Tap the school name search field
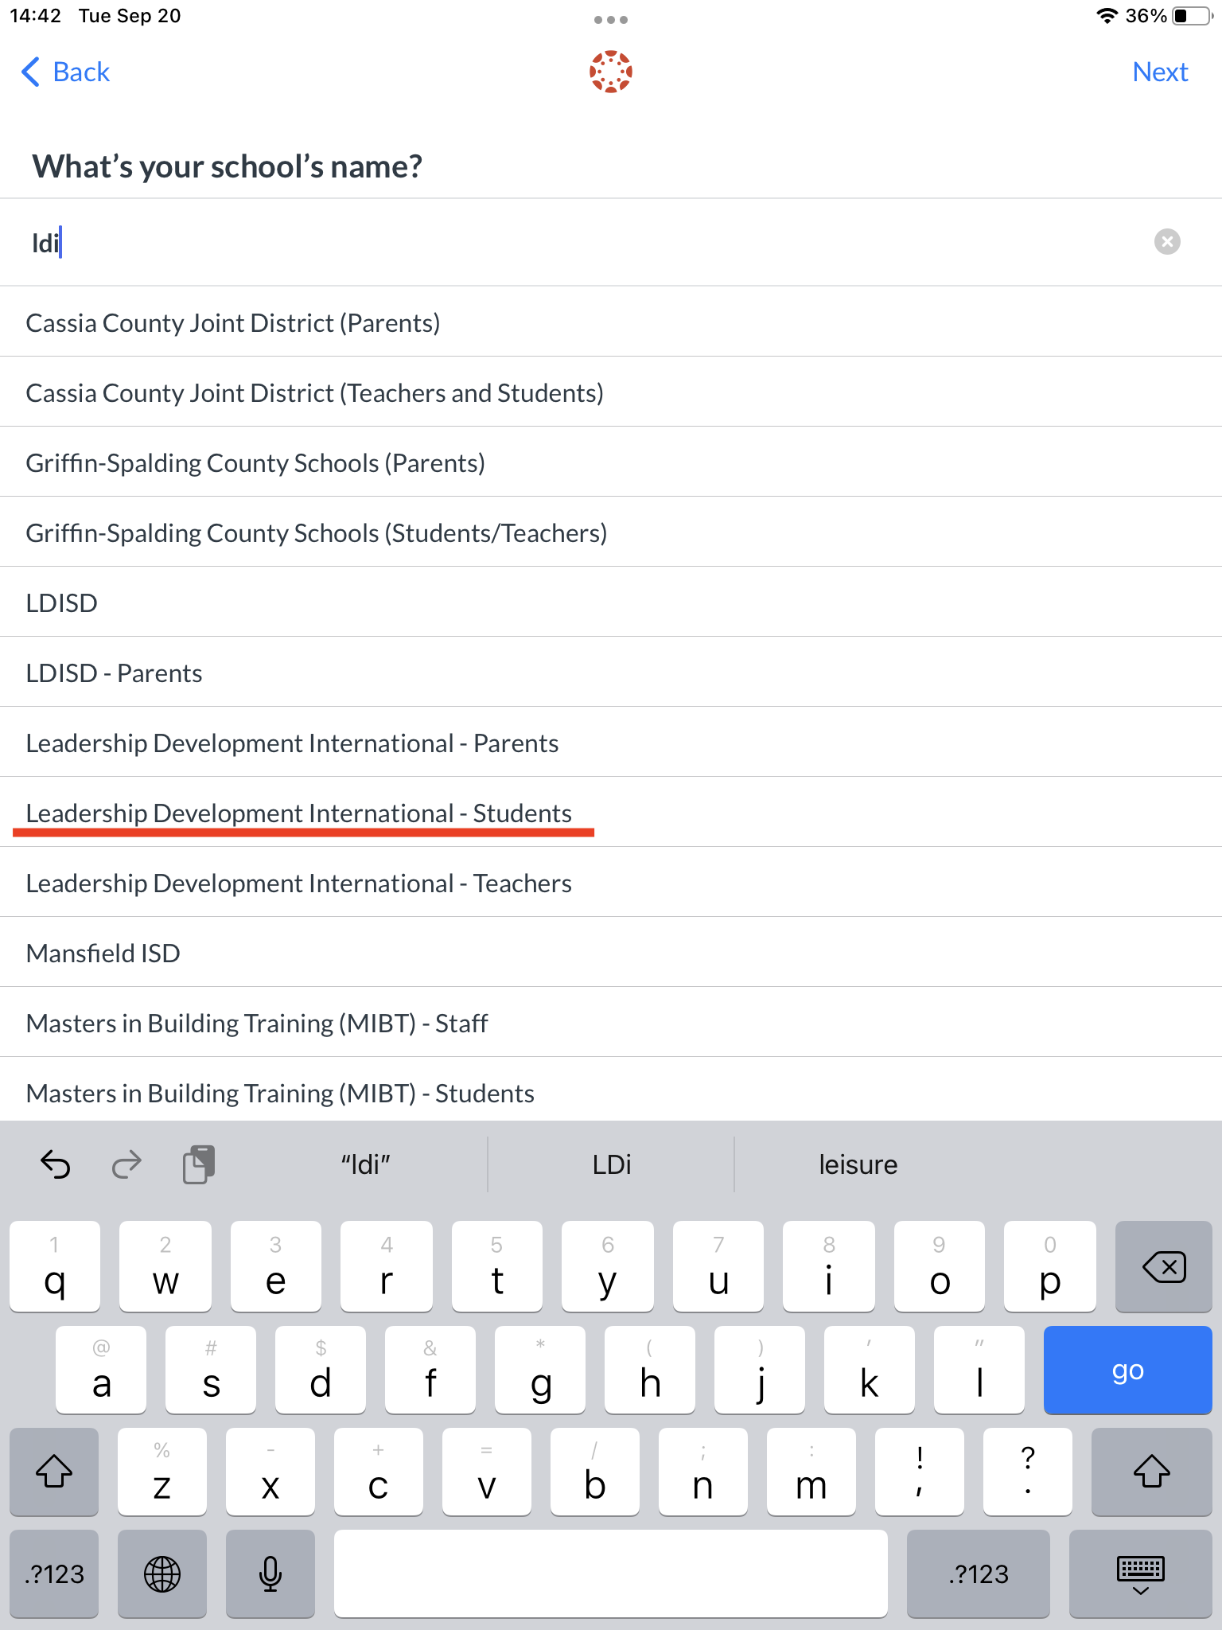This screenshot has height=1630, width=1222. (557, 242)
